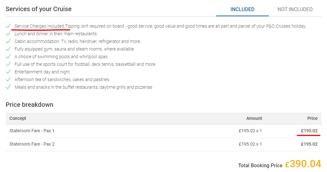Click the checkmark beside Meals and snacks line

click(8, 87)
